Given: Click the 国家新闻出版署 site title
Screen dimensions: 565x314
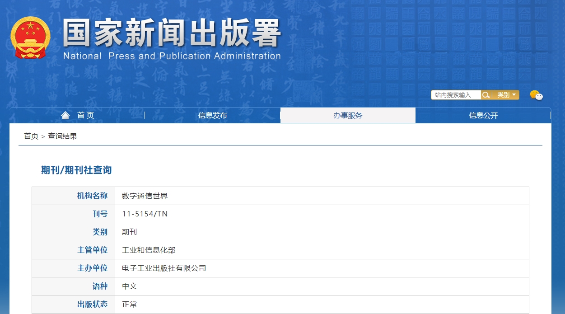Looking at the screenshot, I should click(x=172, y=34).
